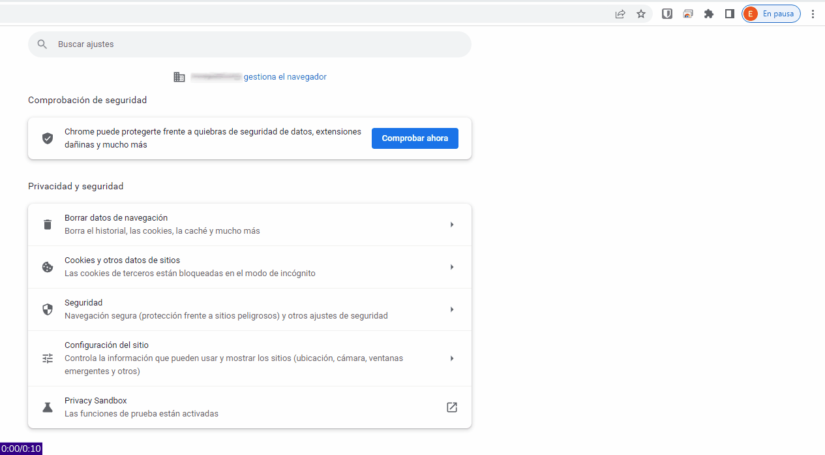825x455 pixels.
Task: Expand the 'Configuración del sitio' arrow
Action: [x=451, y=358]
